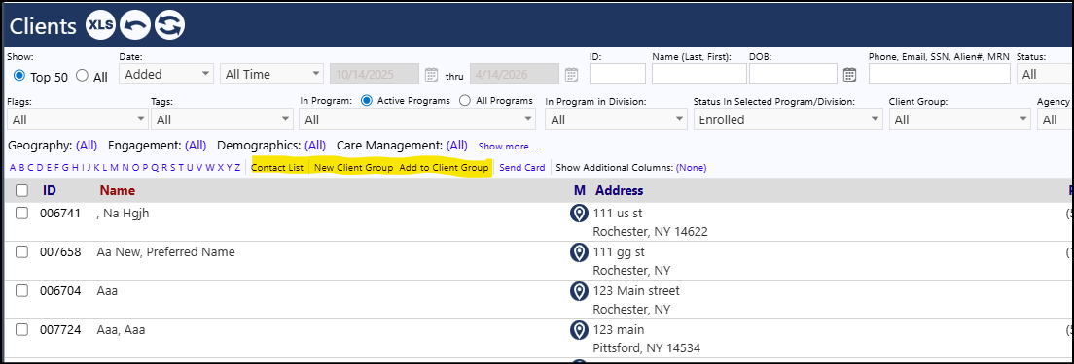
Task: Open calendar picker after the 4/14/2026 date
Action: tap(571, 75)
